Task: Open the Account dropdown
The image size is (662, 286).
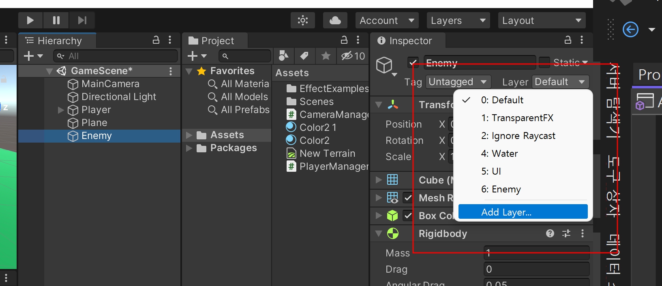Action: (387, 20)
